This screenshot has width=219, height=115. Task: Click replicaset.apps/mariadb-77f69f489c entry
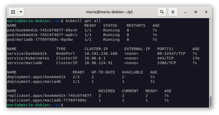point(47,100)
